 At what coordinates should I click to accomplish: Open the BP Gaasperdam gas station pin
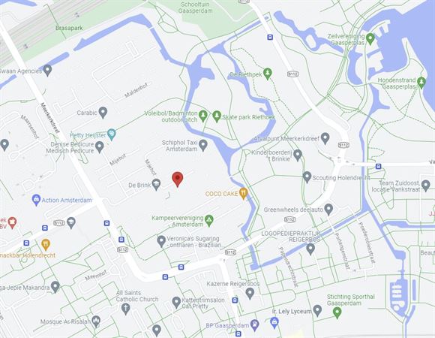254,325
